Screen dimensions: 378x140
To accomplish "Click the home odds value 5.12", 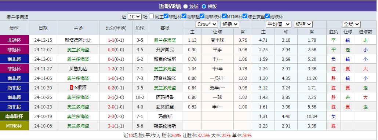I will (264, 88).
